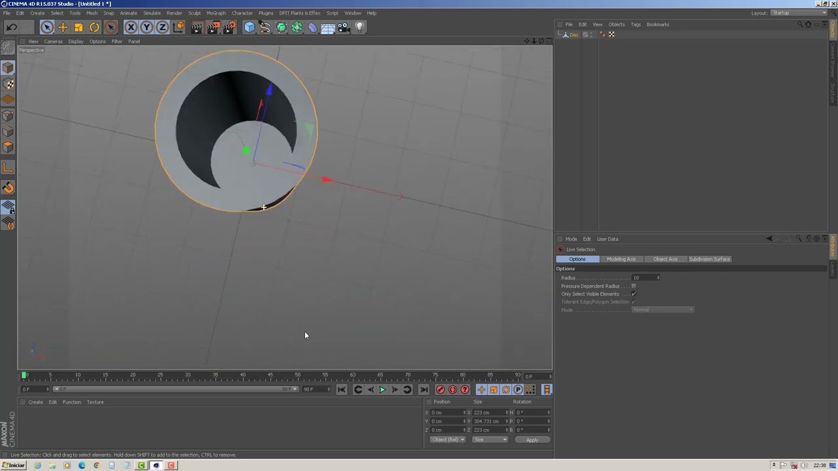Click Object Manager search magnifier icon
The image size is (838, 471).
799,24
